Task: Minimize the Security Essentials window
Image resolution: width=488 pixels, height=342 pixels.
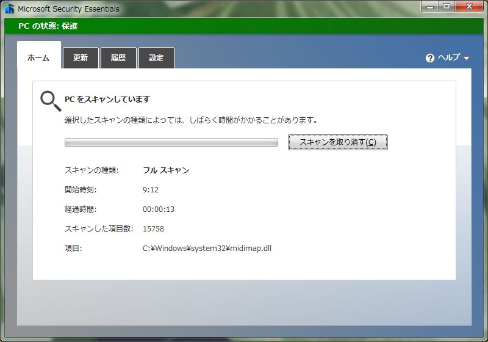Action: tap(430, 6)
